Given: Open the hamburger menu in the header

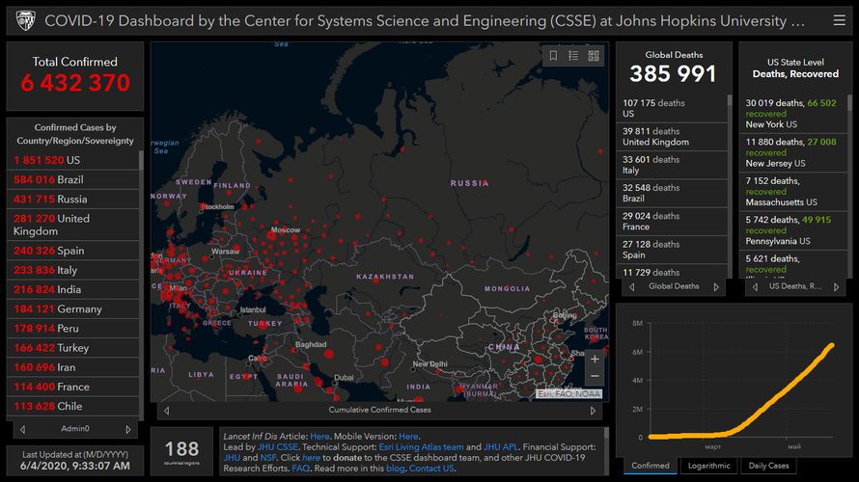Looking at the screenshot, I should coord(838,20).
